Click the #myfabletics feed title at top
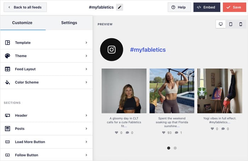Image resolution: width=248 pixels, height=161 pixels. click(x=101, y=7)
